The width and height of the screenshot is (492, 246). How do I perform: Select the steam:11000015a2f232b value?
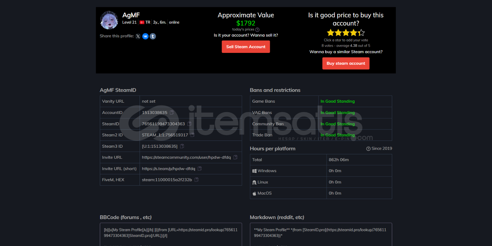[167, 180]
